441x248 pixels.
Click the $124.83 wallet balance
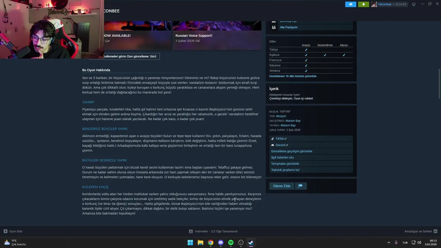401,4
